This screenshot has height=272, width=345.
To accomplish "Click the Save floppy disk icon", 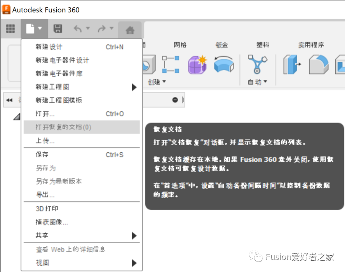I will click(58, 29).
